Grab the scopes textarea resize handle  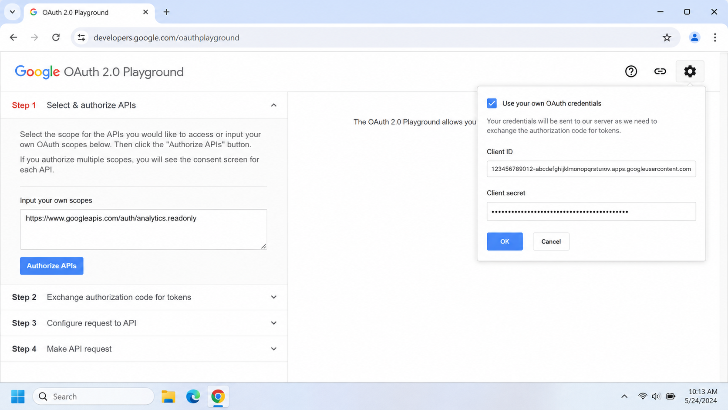263,246
